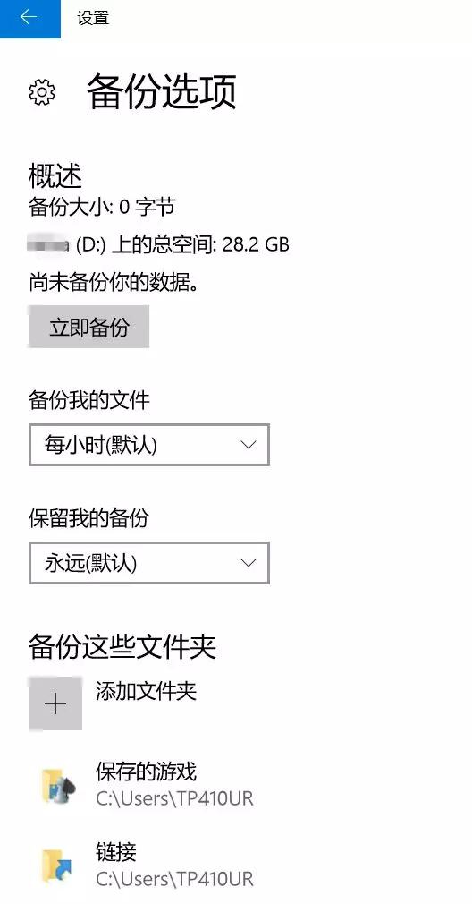Click the 添加文件夹 label
472x904 pixels.
[x=147, y=691]
